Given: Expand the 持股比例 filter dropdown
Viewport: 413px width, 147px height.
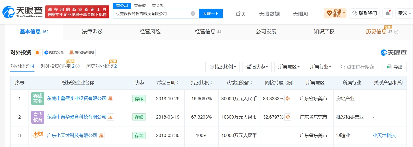Looking at the screenshot, I should click(x=223, y=67).
